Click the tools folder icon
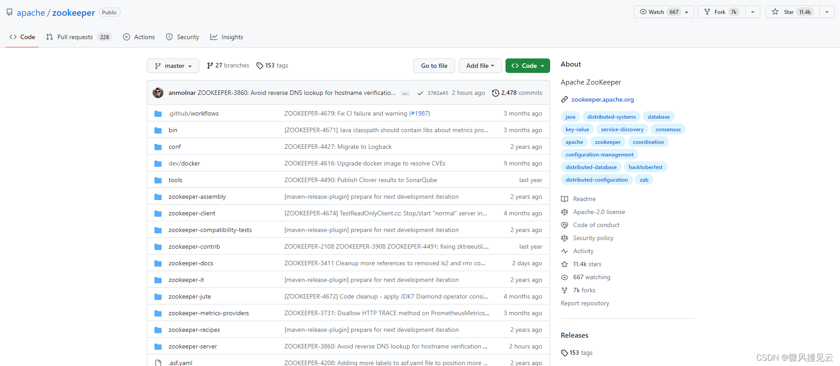 pos(158,180)
